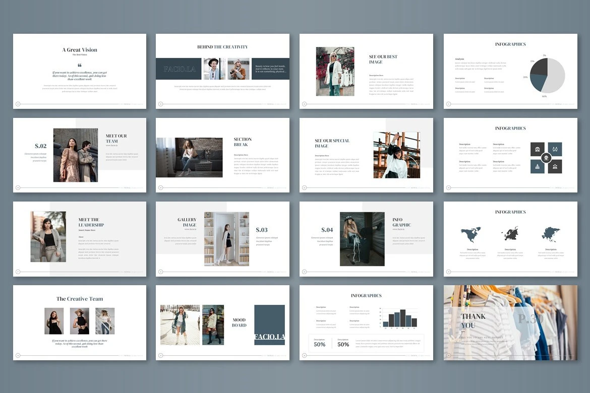The width and height of the screenshot is (590, 393).
Task: Click the FACIO.LA blue square on Mood Board slide
Action: (x=269, y=325)
